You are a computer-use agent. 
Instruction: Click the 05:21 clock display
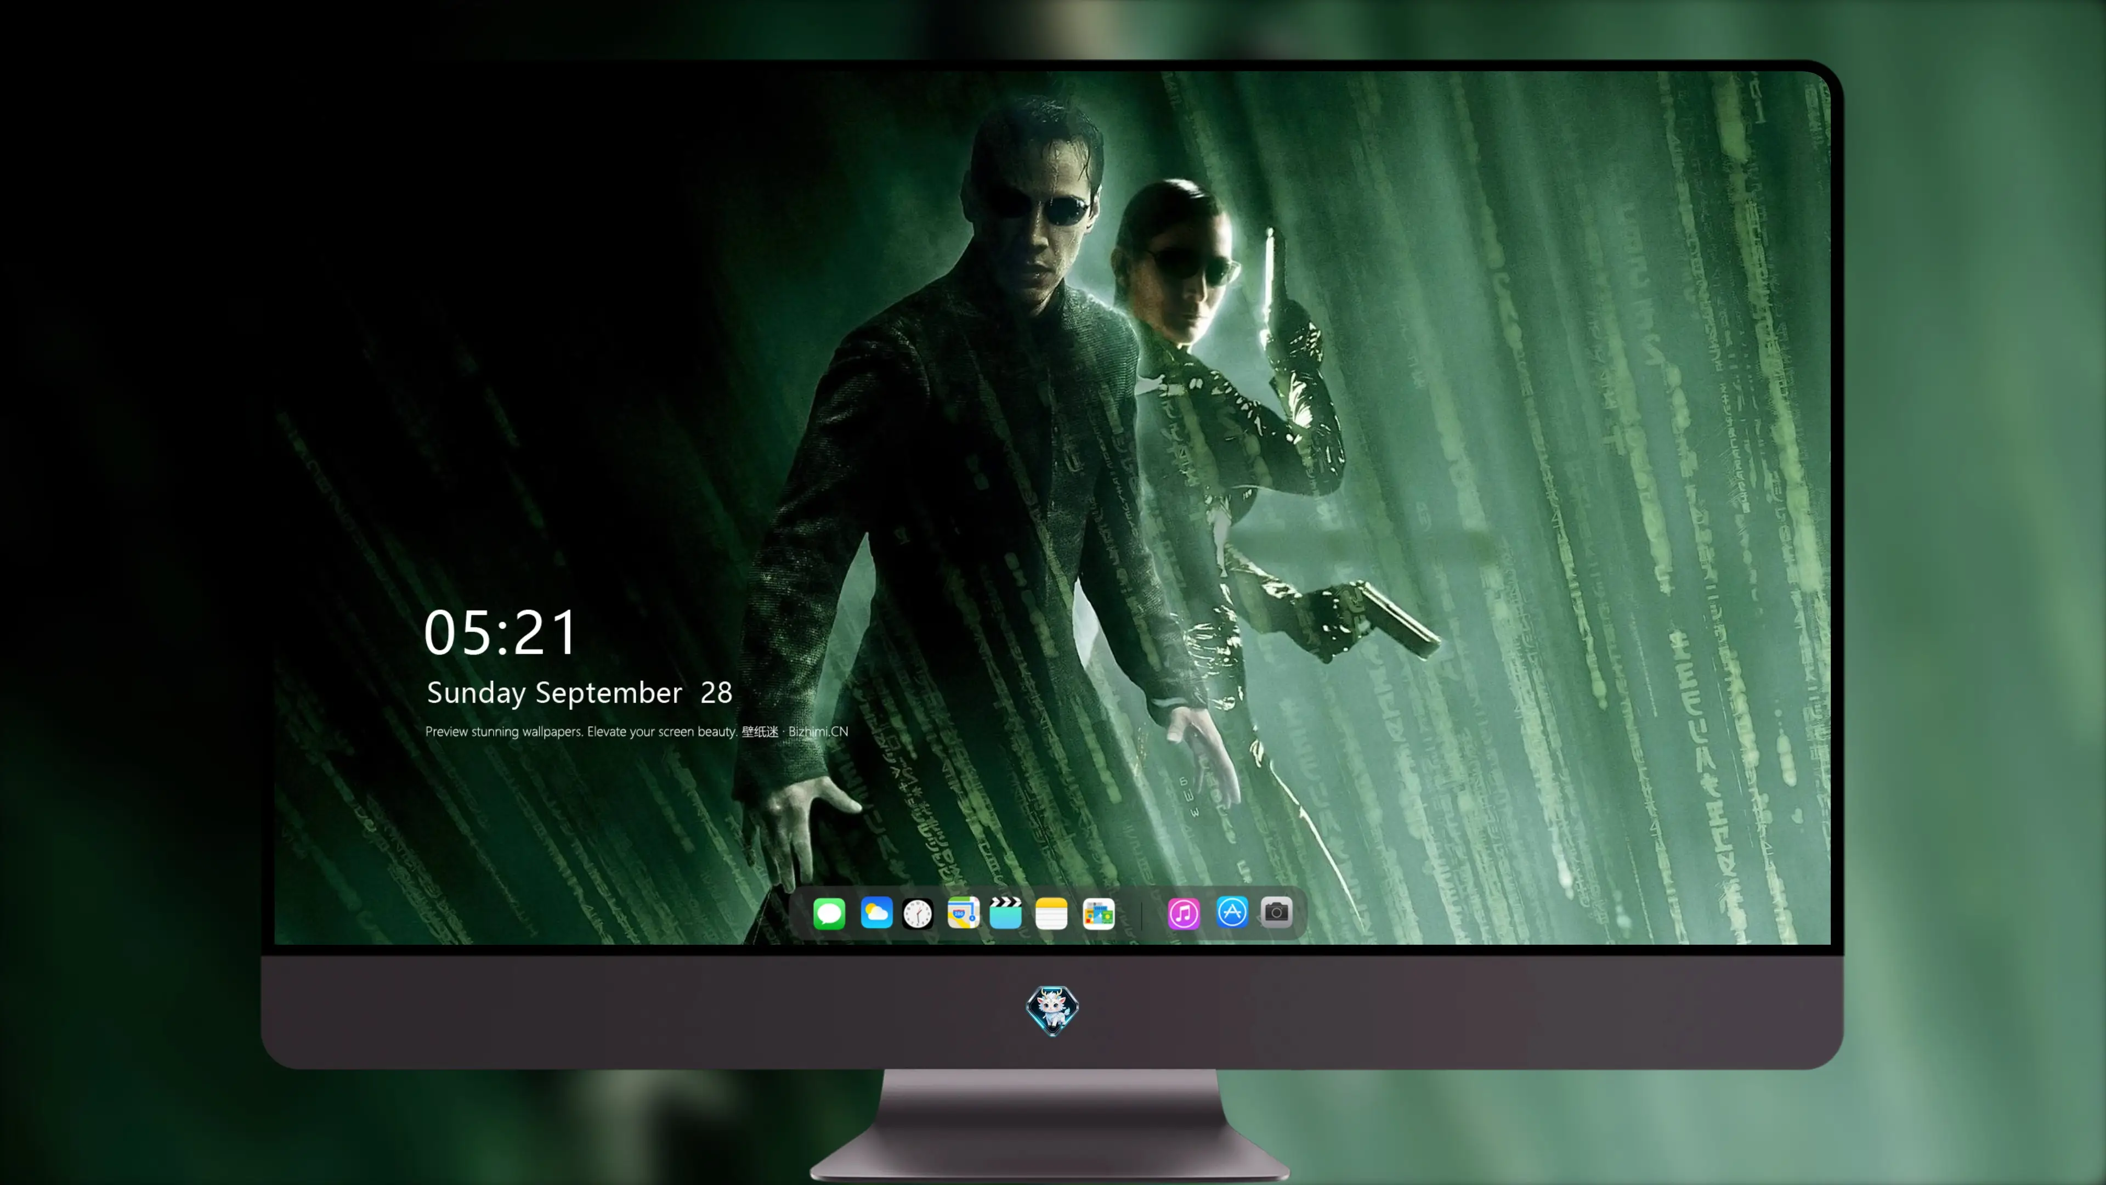pos(500,633)
